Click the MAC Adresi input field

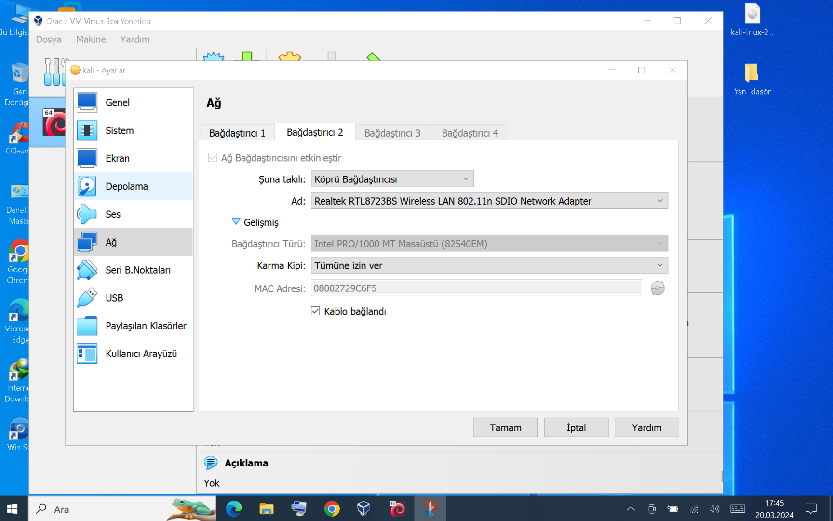click(477, 288)
